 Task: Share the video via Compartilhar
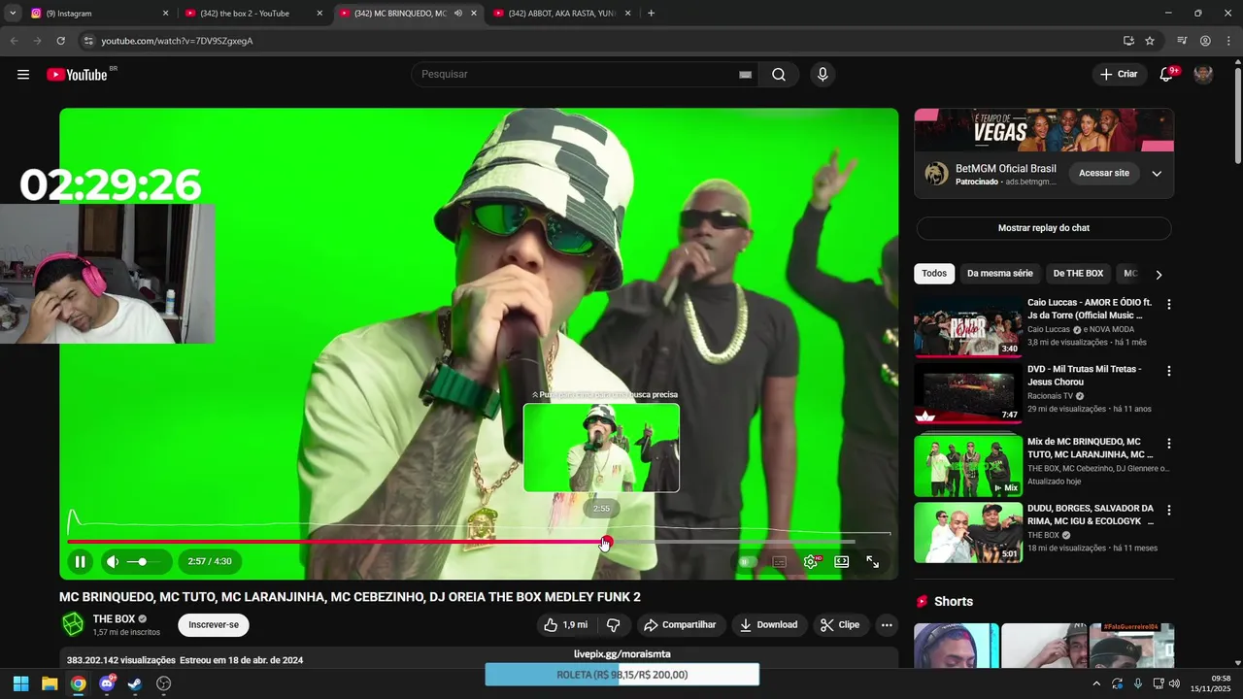680,625
